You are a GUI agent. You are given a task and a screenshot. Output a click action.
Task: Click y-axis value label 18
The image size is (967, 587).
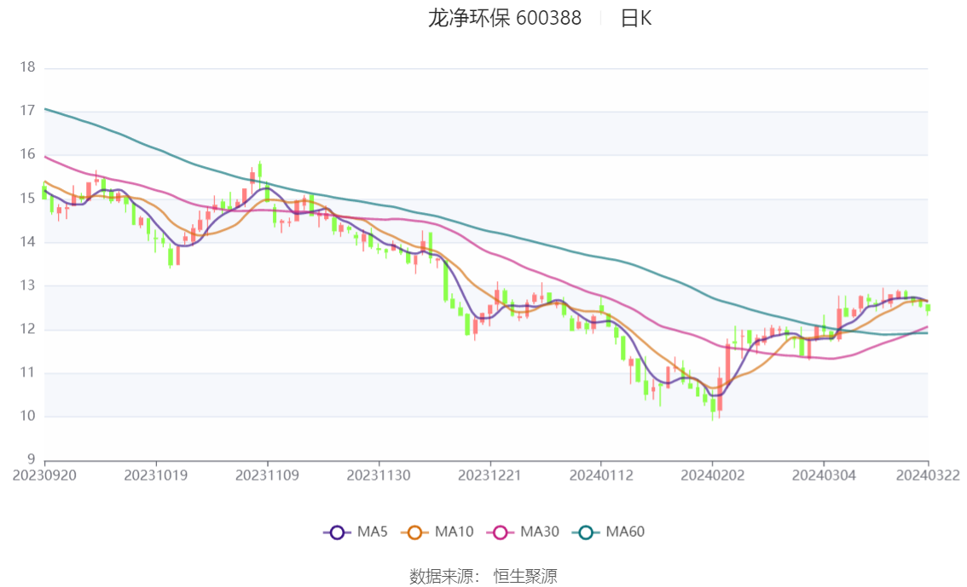(27, 67)
